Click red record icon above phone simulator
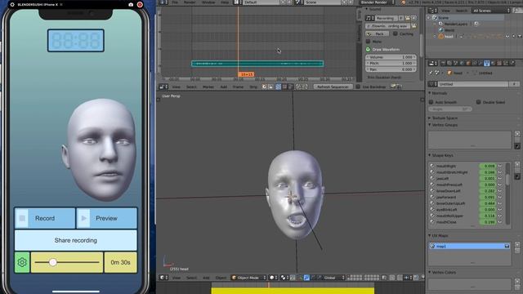The height and width of the screenshot is (294, 523). 140,5
